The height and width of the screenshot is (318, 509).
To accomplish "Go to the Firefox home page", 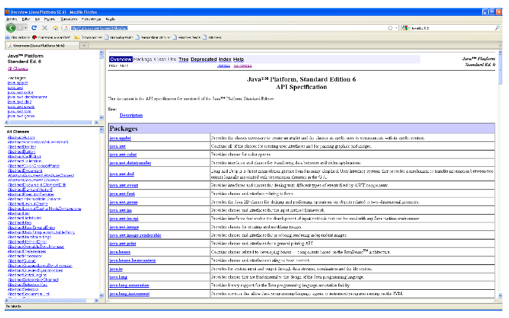I will [56, 28].
